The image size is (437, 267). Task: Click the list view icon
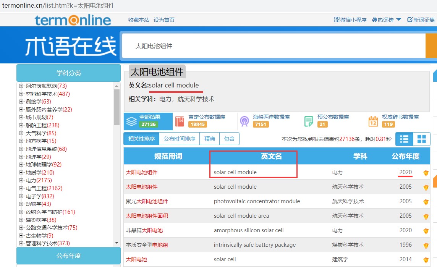click(x=404, y=139)
